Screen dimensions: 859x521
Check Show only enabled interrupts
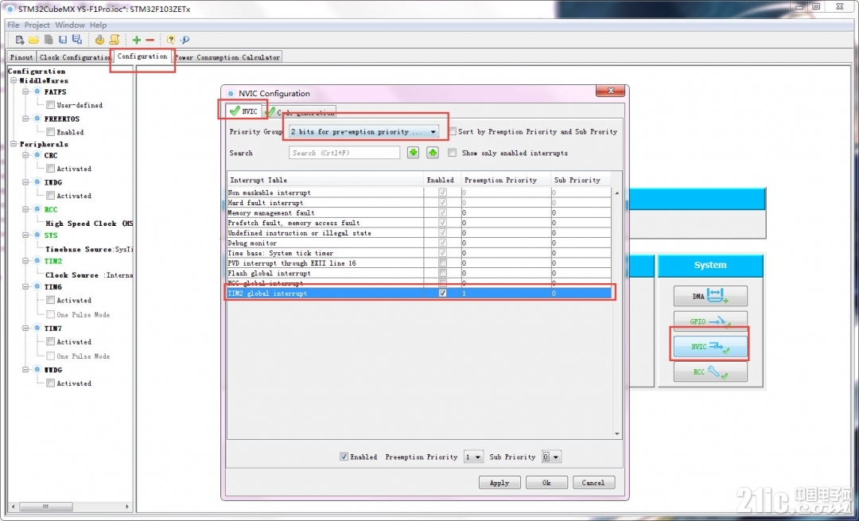452,153
